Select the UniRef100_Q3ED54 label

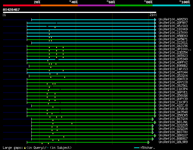pos(173,53)
